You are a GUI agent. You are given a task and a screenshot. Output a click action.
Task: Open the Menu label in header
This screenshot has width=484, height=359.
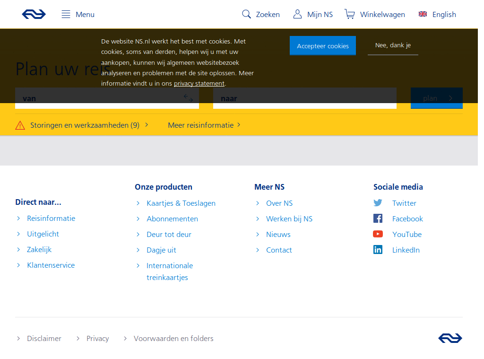(85, 15)
